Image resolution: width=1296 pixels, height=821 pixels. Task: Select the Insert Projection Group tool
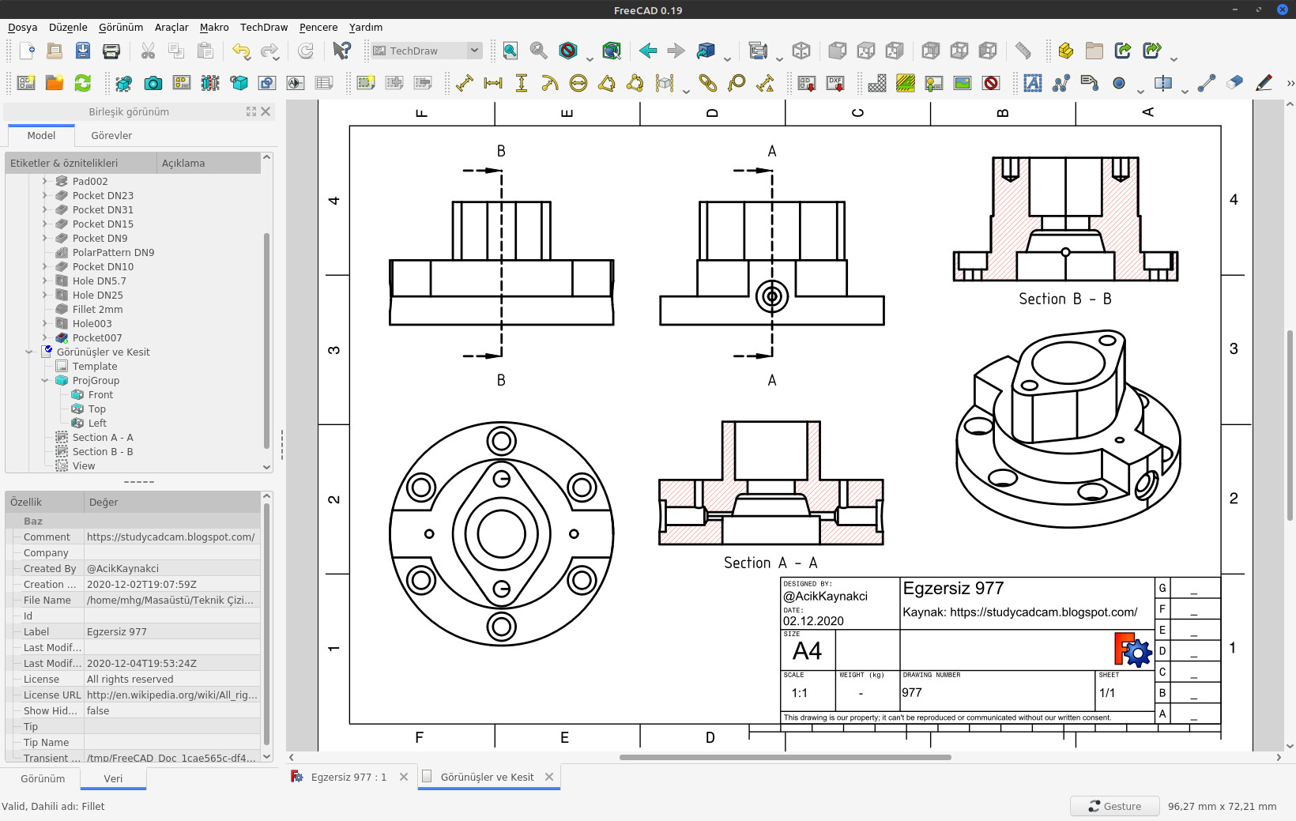click(182, 83)
